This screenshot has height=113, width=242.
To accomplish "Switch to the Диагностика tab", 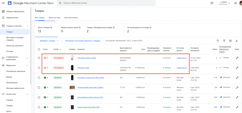I will [x=55, y=18].
